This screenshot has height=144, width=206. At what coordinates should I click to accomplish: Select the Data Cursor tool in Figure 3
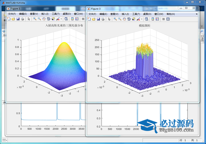[x=134, y=19]
